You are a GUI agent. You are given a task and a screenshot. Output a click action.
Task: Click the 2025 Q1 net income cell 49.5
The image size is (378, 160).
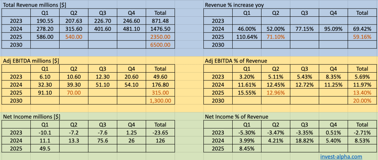point(46,149)
